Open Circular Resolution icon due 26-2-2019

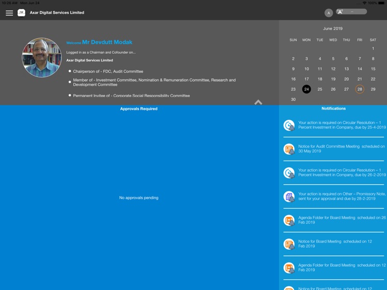tap(289, 173)
